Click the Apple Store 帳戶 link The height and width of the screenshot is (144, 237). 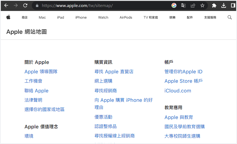tap(183, 81)
